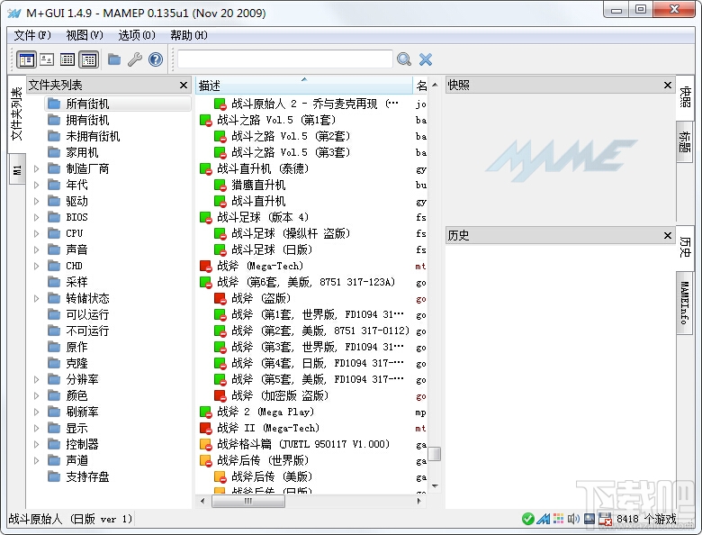Select game 战斧 2 (Mega Play)
The image size is (702, 535).
(265, 412)
